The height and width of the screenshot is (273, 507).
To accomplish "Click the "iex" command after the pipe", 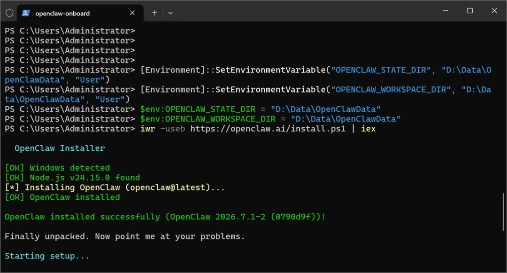I will click(369, 129).
